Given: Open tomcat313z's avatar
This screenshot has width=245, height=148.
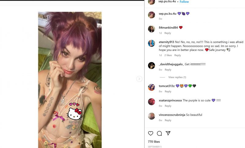Looking at the screenshot, I should click(151, 87).
